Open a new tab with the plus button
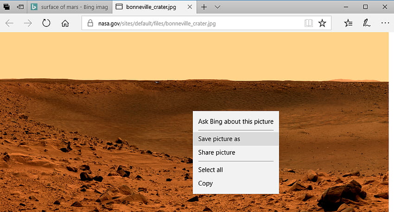Viewport: 394px width, 212px height. pyautogui.click(x=204, y=7)
